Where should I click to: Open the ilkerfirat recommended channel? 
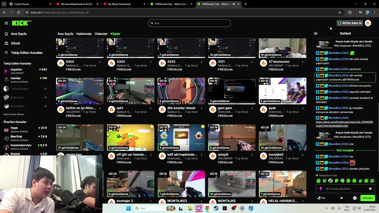click(25, 138)
